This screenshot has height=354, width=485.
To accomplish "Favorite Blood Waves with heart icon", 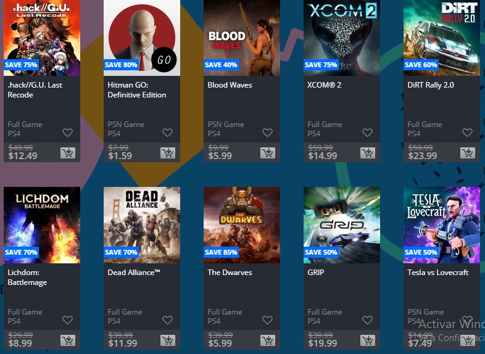I will (267, 133).
